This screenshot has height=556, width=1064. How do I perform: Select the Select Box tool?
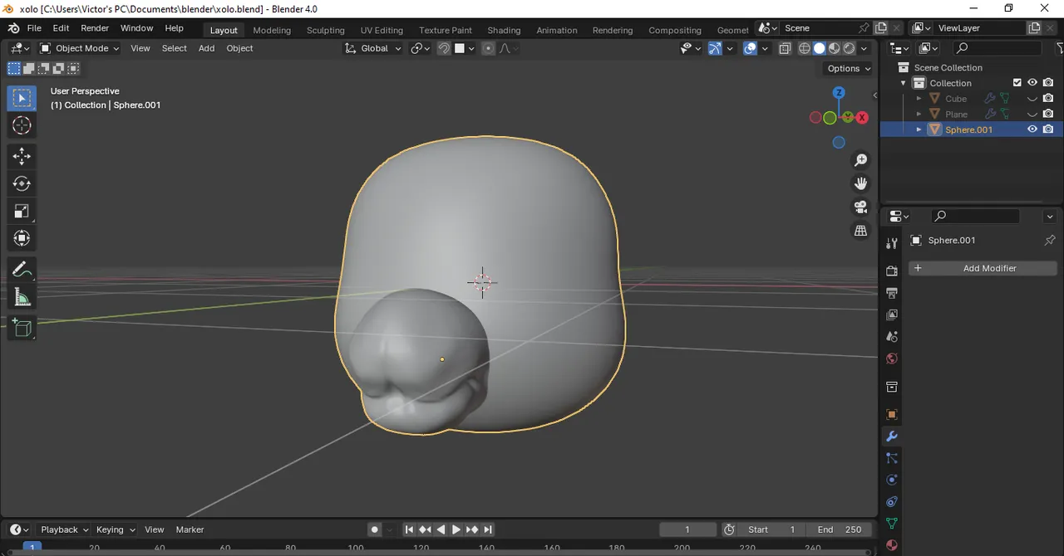pos(22,98)
